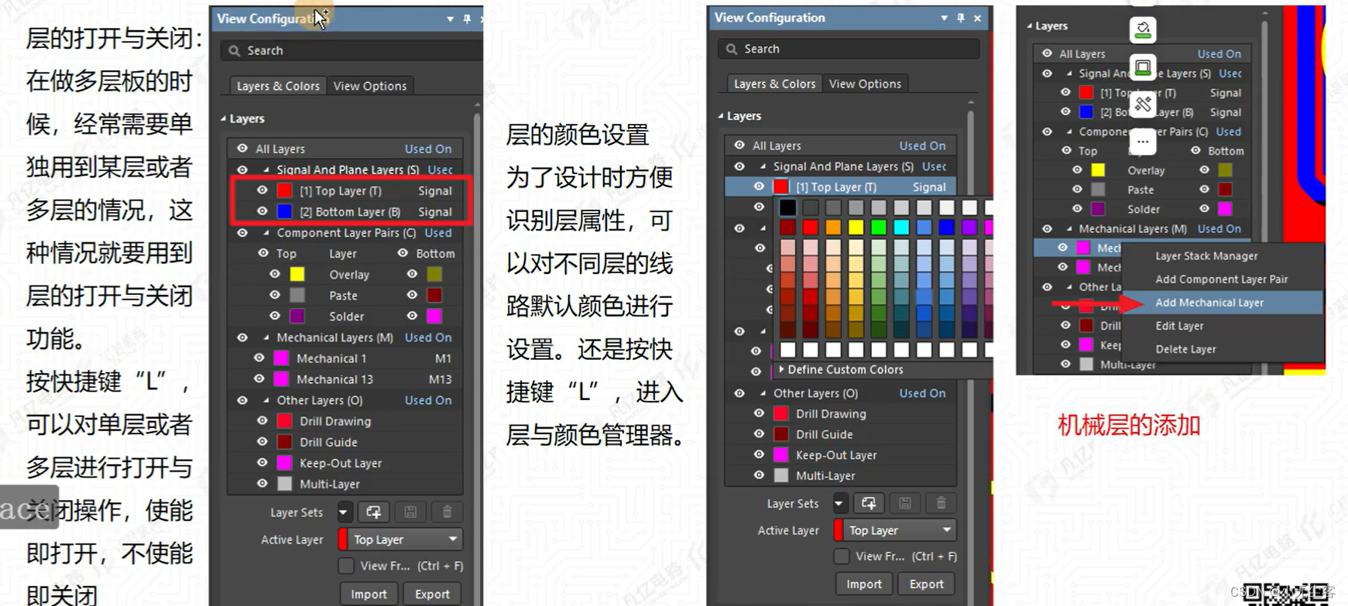Click magenta bottom Solder swatch in left panel
This screenshot has width=1348, height=606.
[x=434, y=316]
